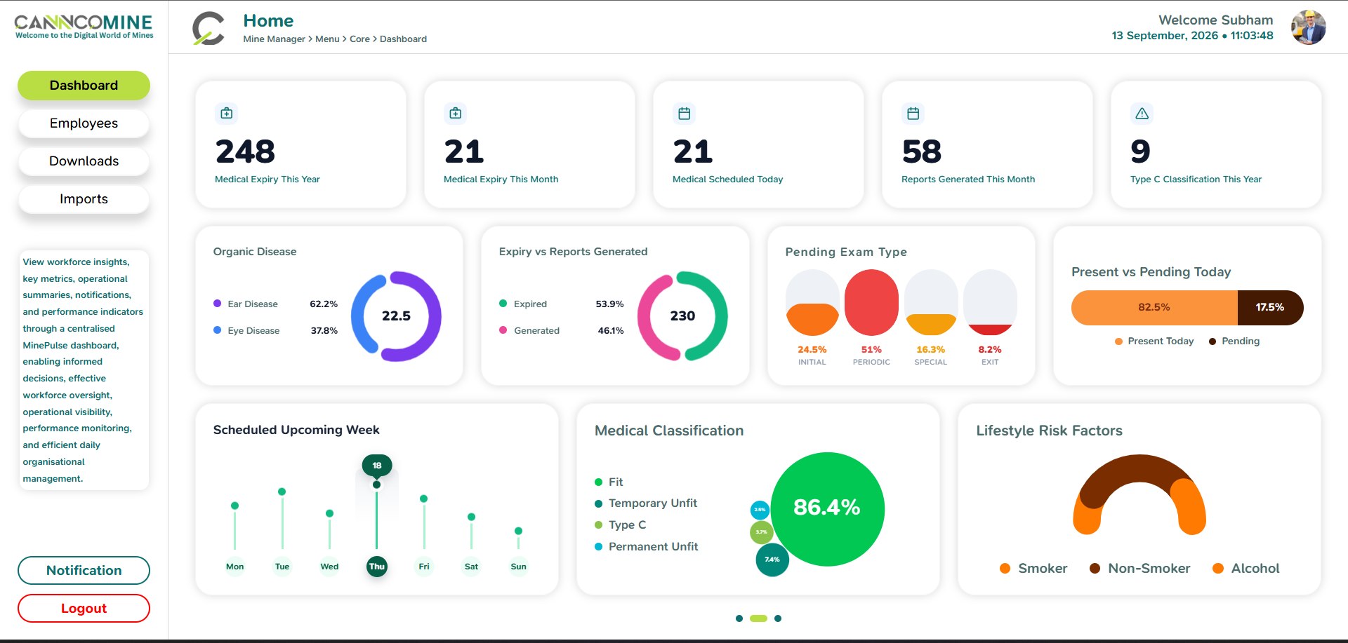
Task: Open the Notification button
Action: coord(84,571)
